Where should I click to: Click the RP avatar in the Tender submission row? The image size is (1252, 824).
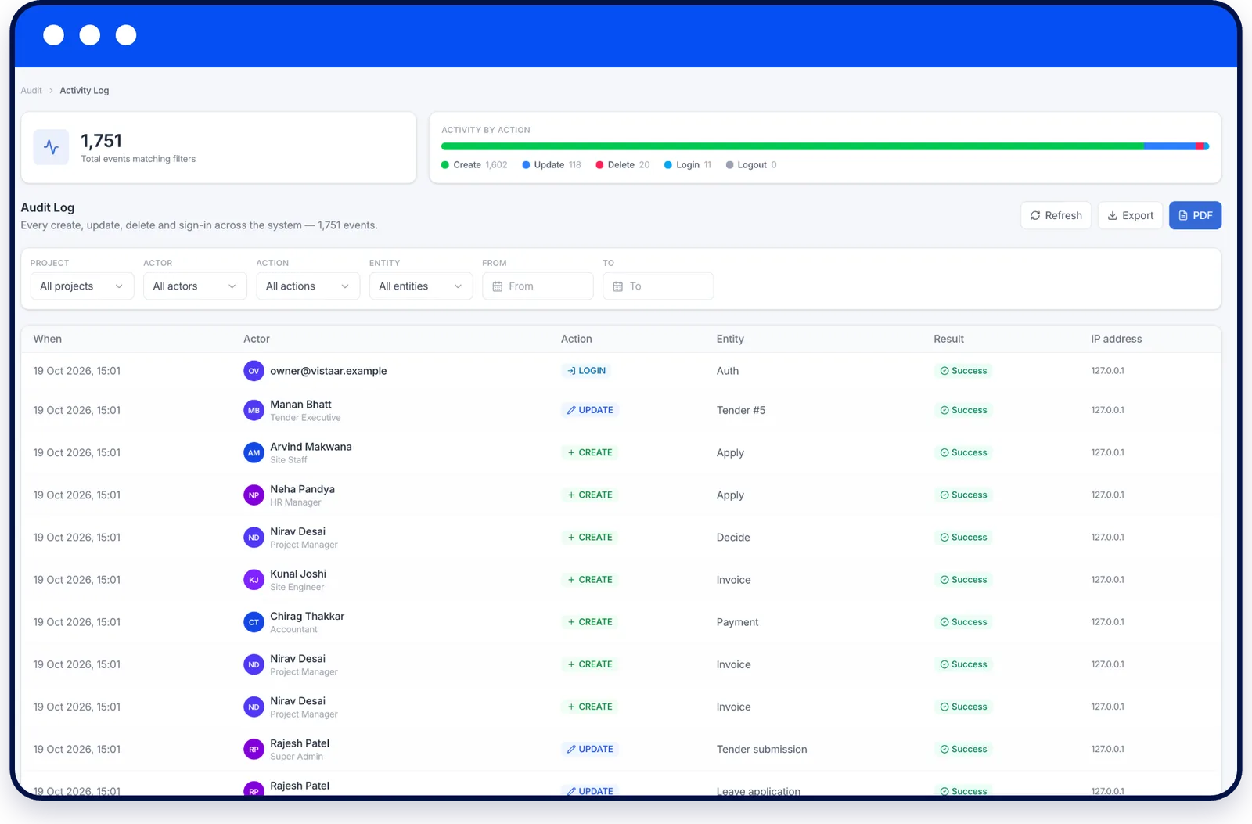tap(254, 749)
